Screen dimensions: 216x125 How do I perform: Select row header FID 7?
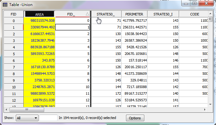point(14,67)
